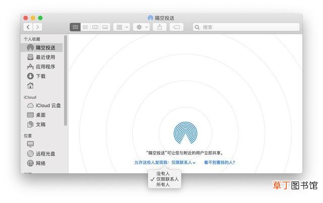Open 远程光盘 in the sidebar

(x=41, y=154)
